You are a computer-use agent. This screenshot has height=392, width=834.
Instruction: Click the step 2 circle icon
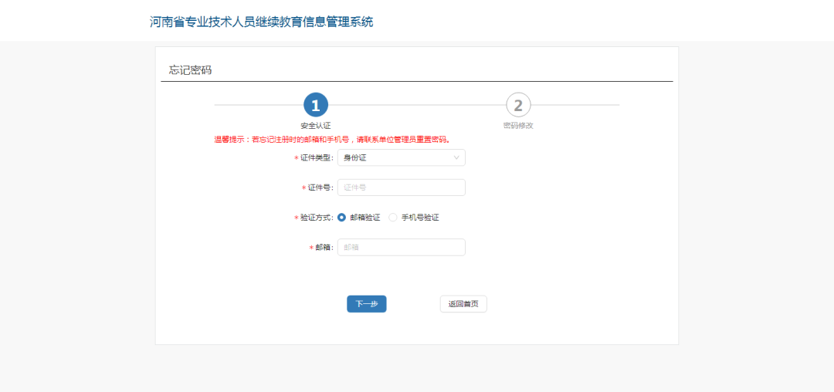tap(518, 105)
